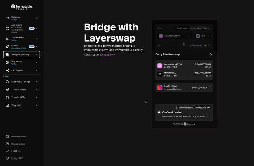Viewport: 254px width, 166px height.
Task: Click the Feedback chart icon
Action: tap(7, 151)
